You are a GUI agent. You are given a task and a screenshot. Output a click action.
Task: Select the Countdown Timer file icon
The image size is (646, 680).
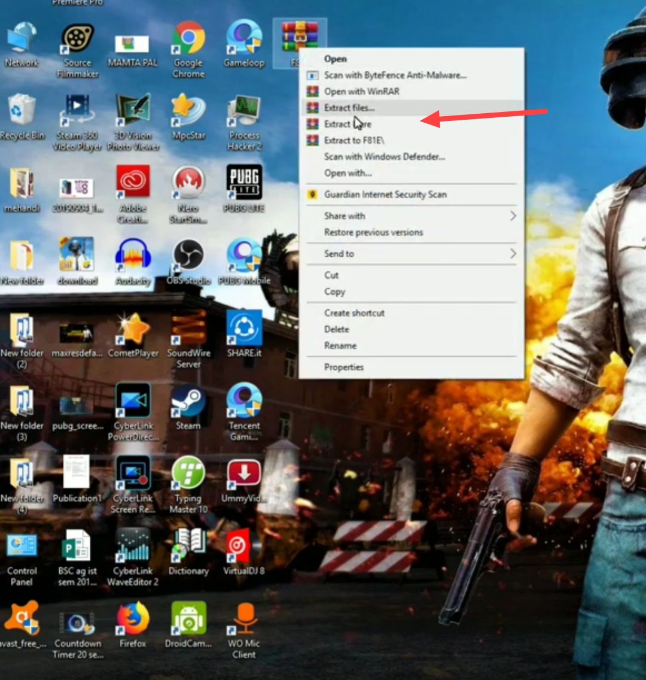pos(78,635)
